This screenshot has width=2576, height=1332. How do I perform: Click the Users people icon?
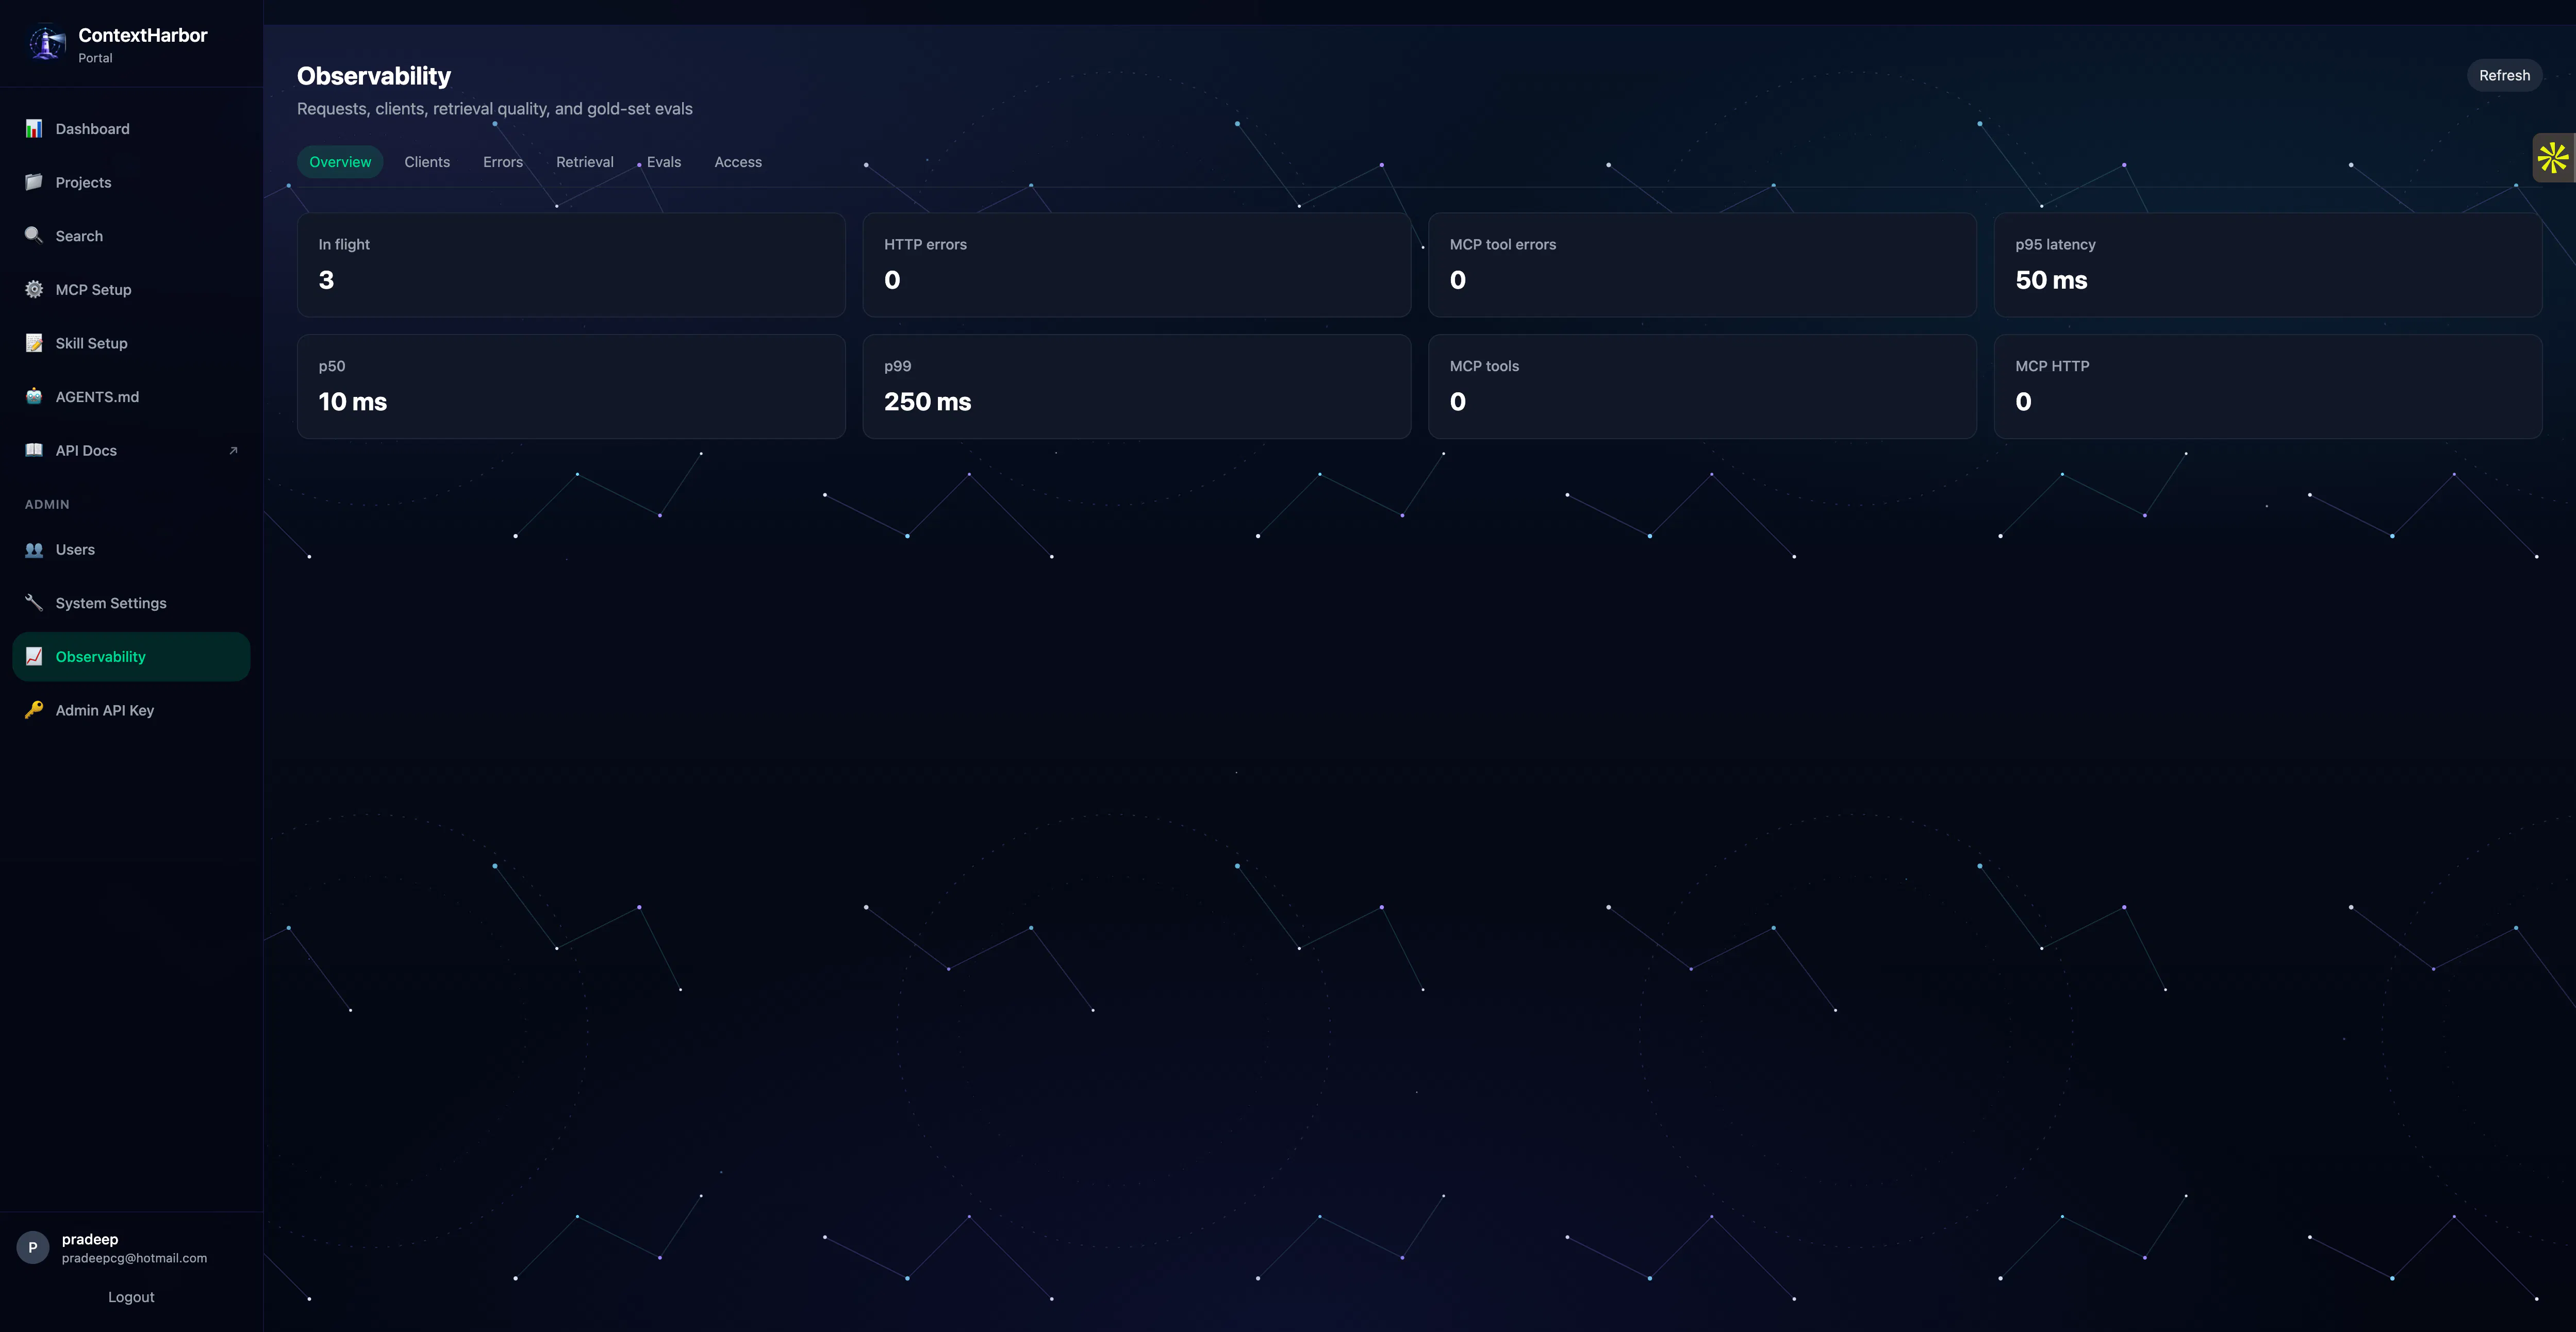click(34, 549)
